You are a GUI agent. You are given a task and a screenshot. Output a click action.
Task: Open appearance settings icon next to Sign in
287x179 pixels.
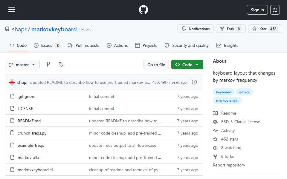click(x=275, y=10)
